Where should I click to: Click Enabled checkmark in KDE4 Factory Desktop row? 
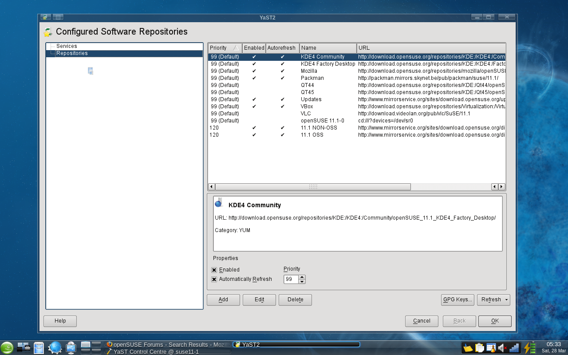[x=254, y=64]
